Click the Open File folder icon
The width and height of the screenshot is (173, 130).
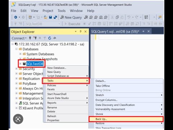pyautogui.click(x=45, y=17)
